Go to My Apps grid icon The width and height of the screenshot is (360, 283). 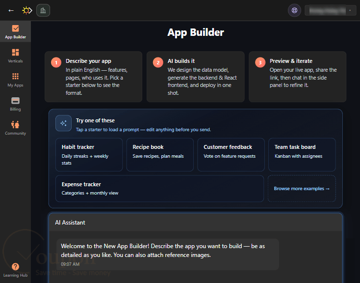15,80
